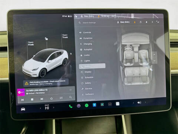This screenshot has width=178, height=134.
Task: Tap the down chevron beside the seats
Action: [155, 61]
